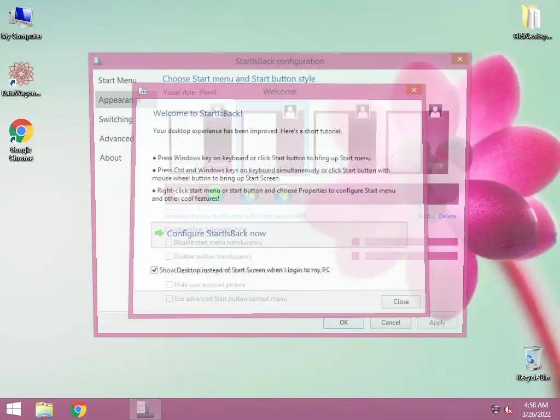Toggle Show Desktop instead of Start Screen
Screen dimensions: 560x420
154,270
